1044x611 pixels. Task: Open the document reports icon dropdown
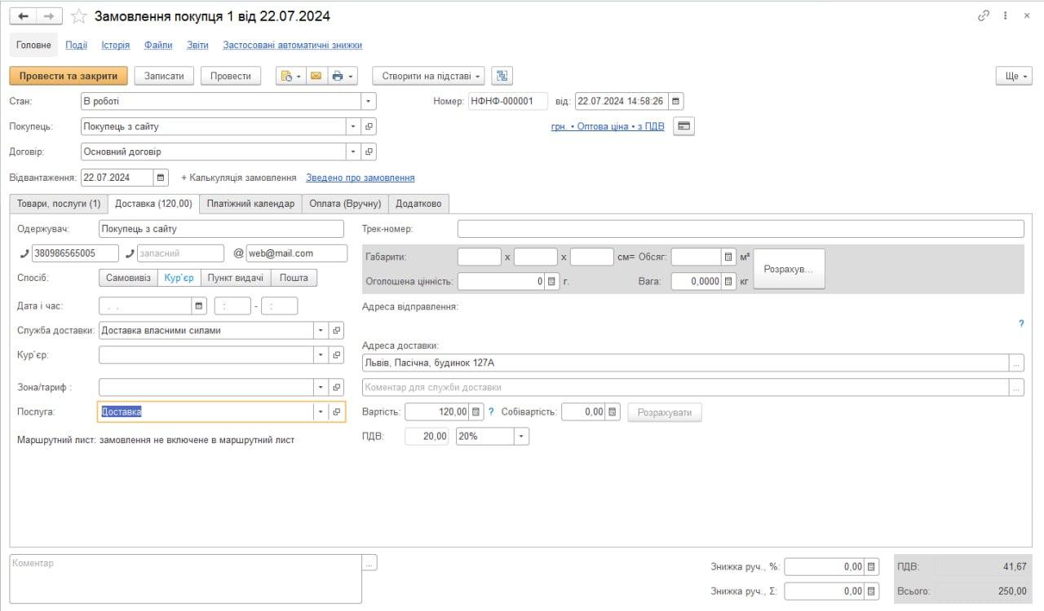pyautogui.click(x=290, y=76)
